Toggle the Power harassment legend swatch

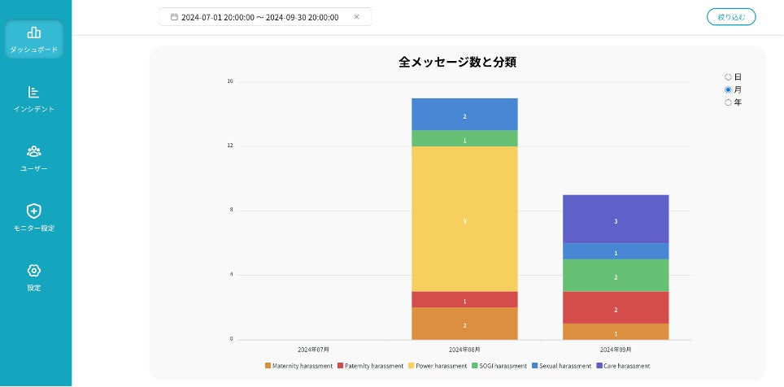pyautogui.click(x=412, y=366)
